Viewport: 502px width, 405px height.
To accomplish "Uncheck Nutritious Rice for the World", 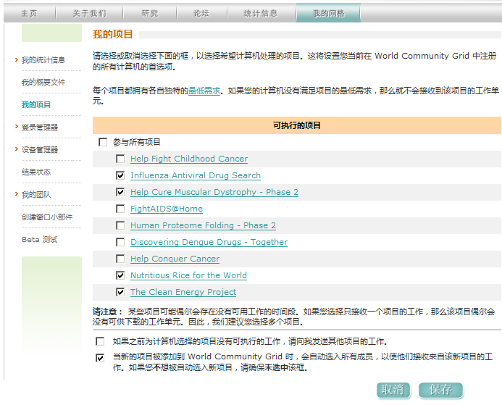I will point(120,275).
